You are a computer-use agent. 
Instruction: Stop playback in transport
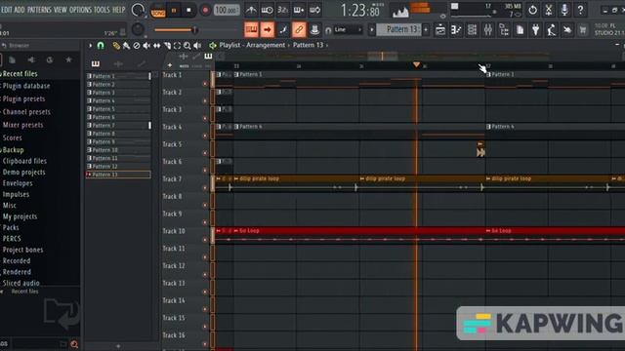188,11
